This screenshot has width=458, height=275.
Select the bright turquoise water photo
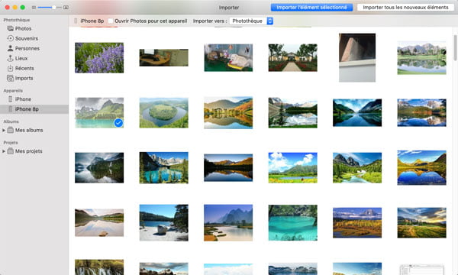pos(292,223)
